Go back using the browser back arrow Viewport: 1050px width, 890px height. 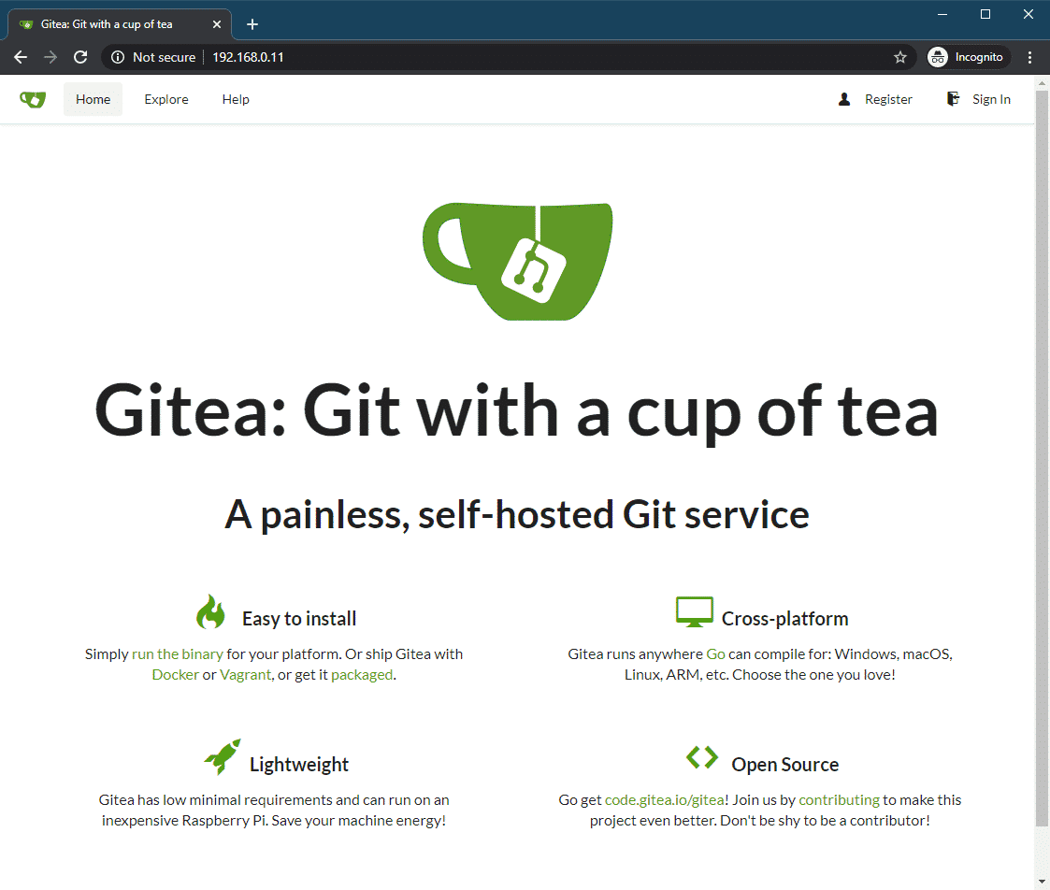21,57
